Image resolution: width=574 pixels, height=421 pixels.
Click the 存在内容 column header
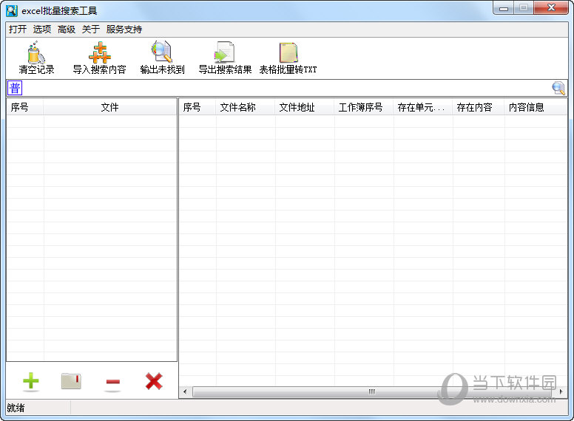[x=479, y=107]
